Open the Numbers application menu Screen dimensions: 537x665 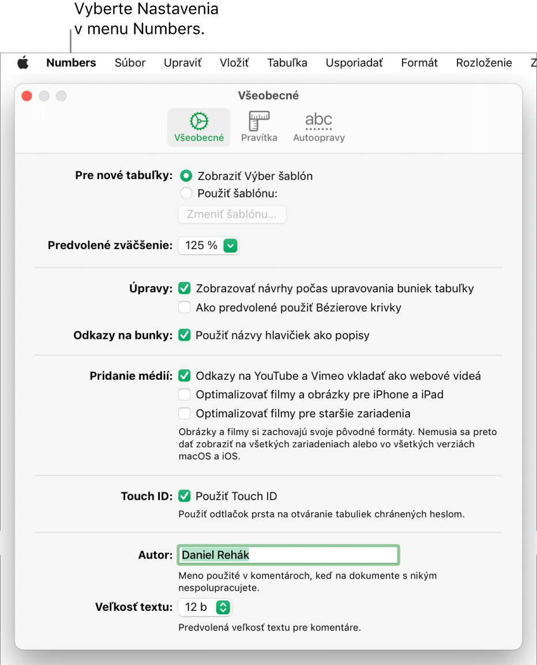tap(71, 63)
